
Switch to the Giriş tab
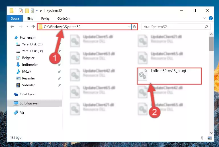[30, 18]
